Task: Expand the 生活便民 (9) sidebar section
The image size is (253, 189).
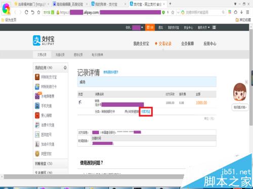Action: tap(51, 172)
